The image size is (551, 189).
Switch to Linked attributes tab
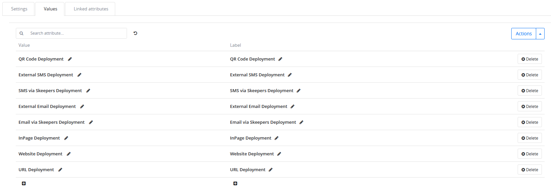[91, 9]
